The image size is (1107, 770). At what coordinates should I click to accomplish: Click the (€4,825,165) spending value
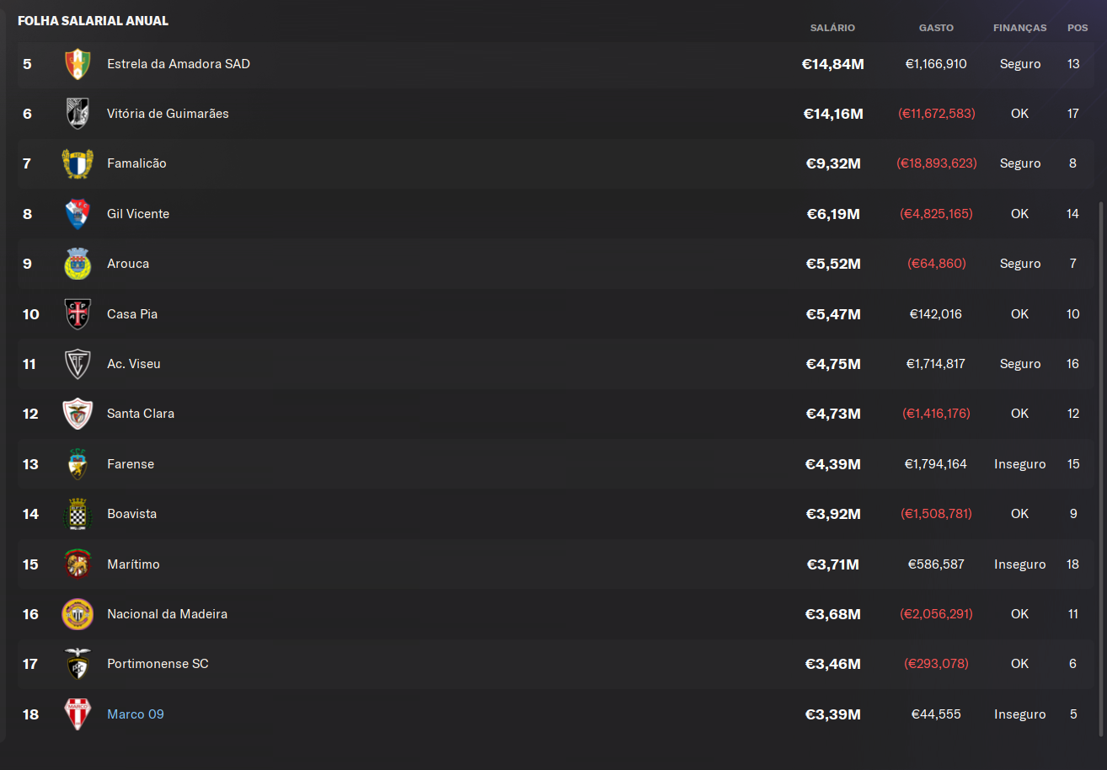point(936,214)
